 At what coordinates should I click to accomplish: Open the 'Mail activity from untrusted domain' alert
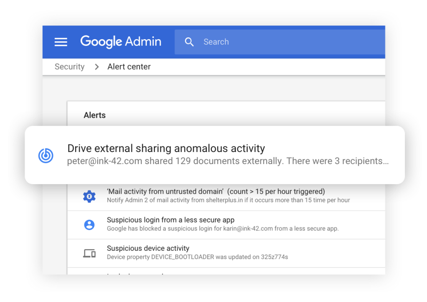coord(216,192)
